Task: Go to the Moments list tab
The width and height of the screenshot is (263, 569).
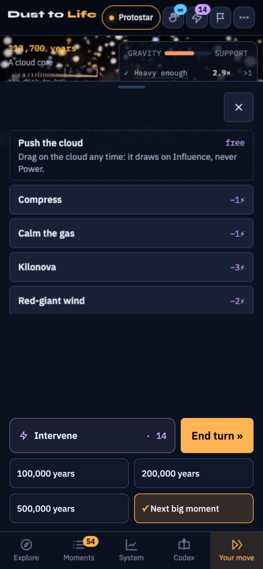Action: click(x=79, y=550)
